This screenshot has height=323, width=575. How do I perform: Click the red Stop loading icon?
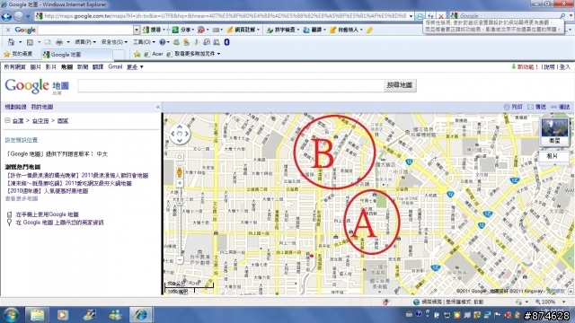(x=441, y=16)
